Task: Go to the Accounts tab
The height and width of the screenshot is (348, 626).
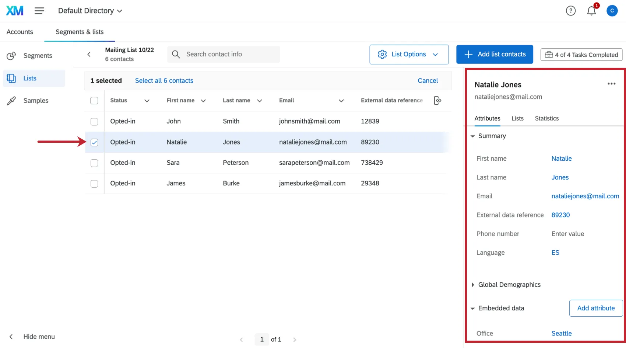Action: 20,32
